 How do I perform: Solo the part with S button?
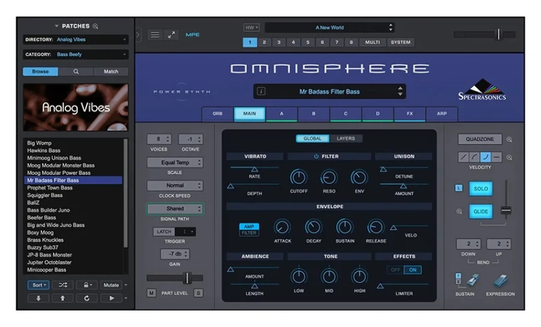click(x=198, y=293)
